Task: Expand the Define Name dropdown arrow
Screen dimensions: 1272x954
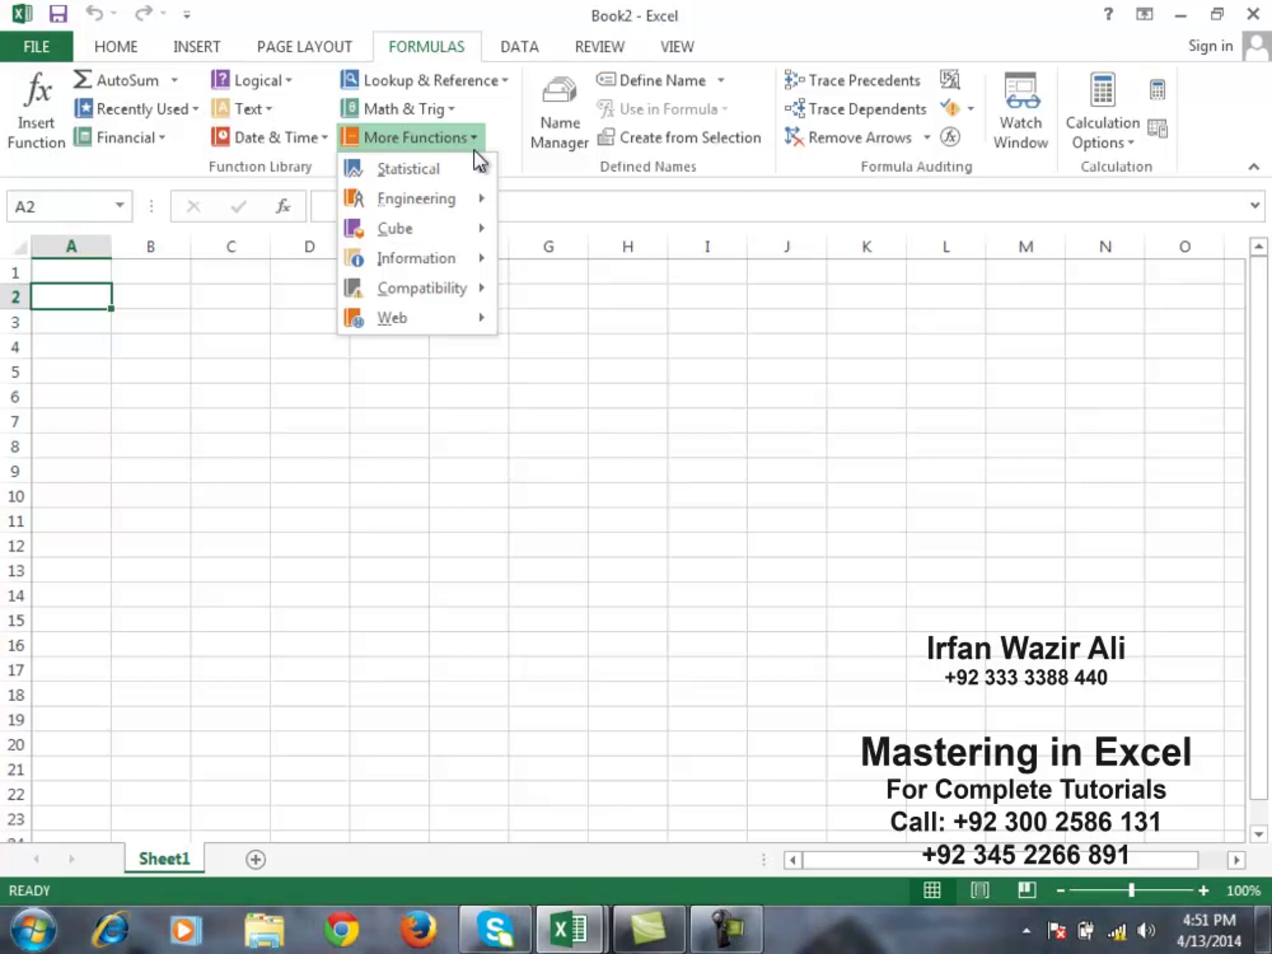Action: coord(720,80)
